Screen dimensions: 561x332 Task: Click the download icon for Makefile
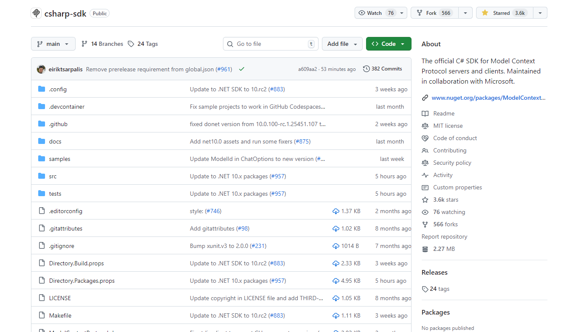click(336, 315)
